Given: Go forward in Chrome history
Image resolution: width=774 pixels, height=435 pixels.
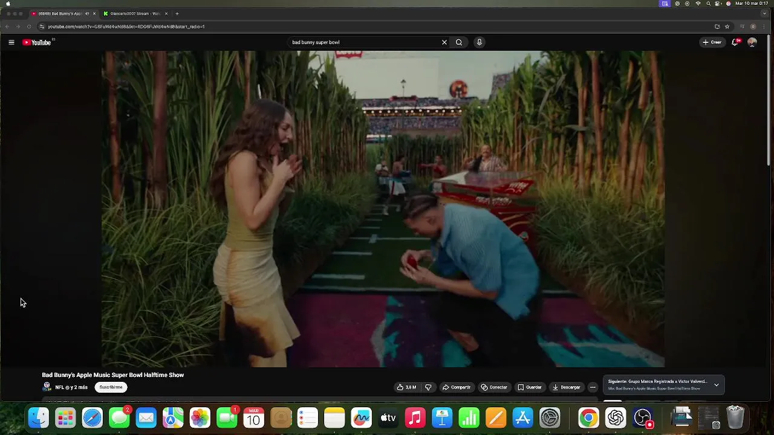Looking at the screenshot, I should 18,27.
